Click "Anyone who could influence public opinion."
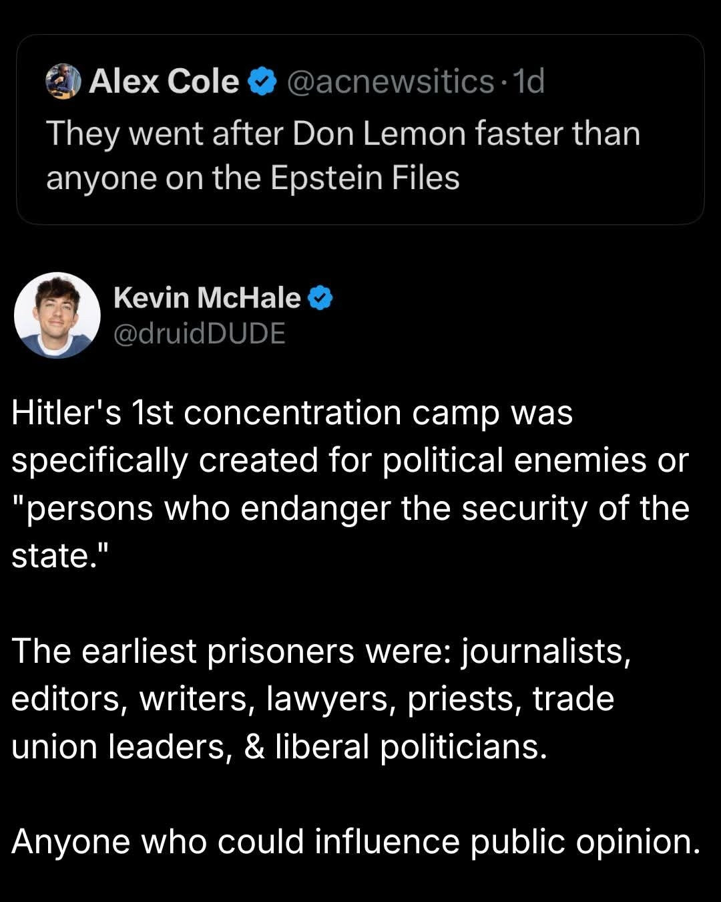This screenshot has width=721, height=902. 356,841
